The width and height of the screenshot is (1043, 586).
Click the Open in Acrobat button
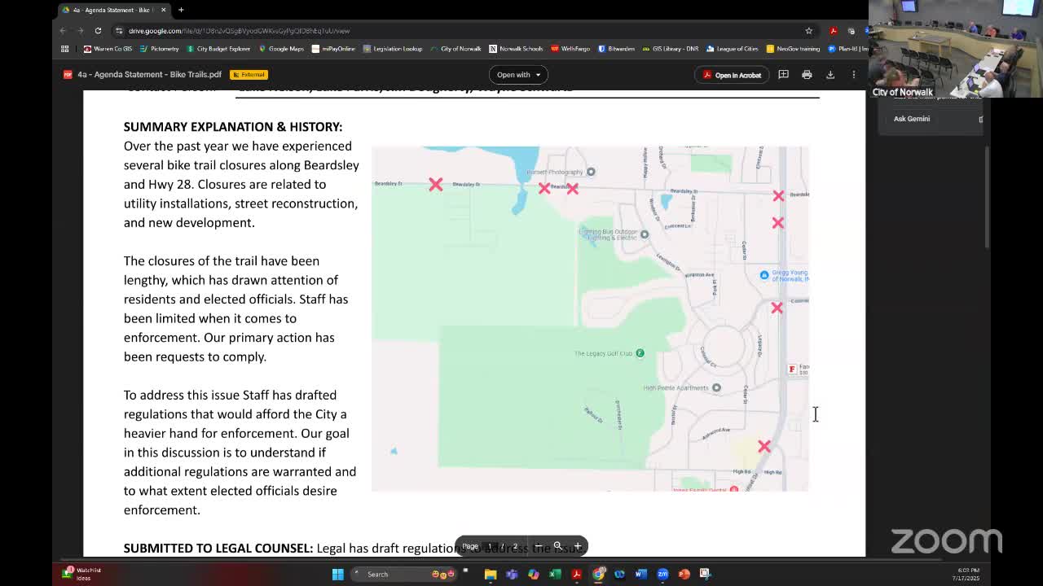(x=732, y=75)
